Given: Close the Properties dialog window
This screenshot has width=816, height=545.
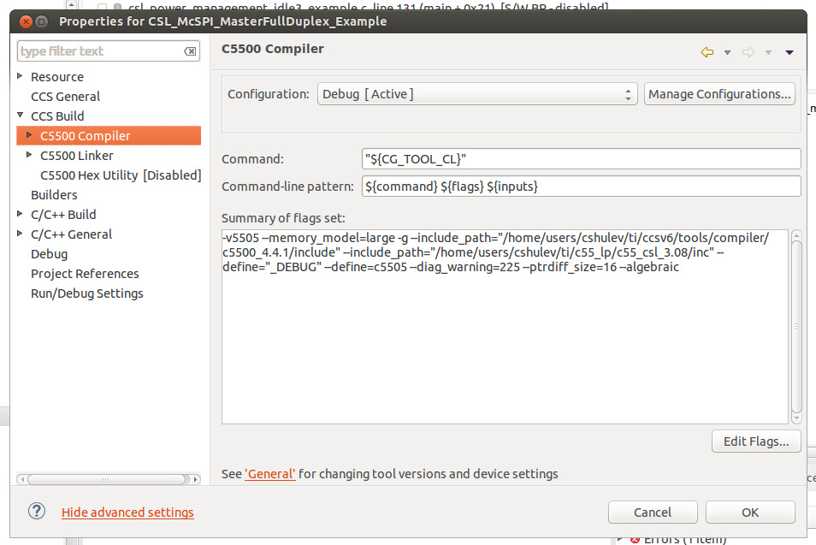Looking at the screenshot, I should tap(26, 22).
